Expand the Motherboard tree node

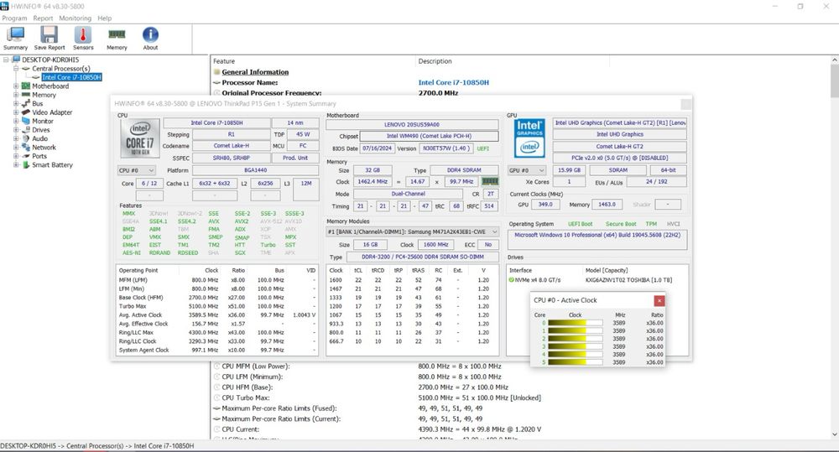tap(16, 86)
